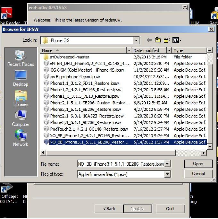The image size is (218, 219).
Task: Click icon of NO_BB_iPhone3,1_5.1.1 selected file
Action: [46, 142]
